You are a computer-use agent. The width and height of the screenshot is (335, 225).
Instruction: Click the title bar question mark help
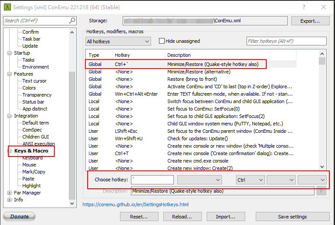click(303, 7)
